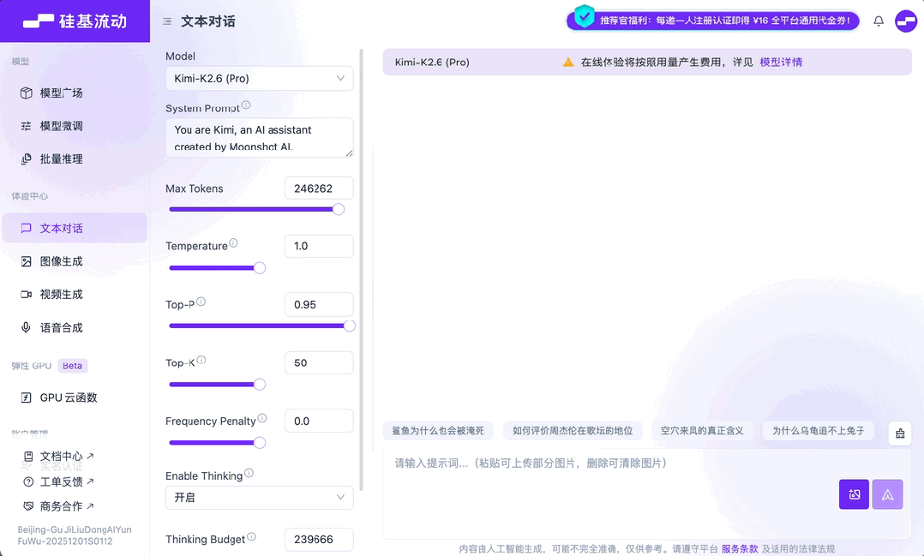This screenshot has width=924, height=556.
Task: Click the SiliconFlow logo in sidebar header
Action: pos(75,21)
